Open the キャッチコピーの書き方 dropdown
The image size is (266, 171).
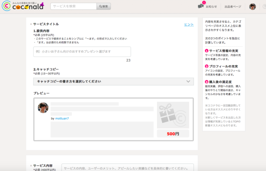coord(114,82)
